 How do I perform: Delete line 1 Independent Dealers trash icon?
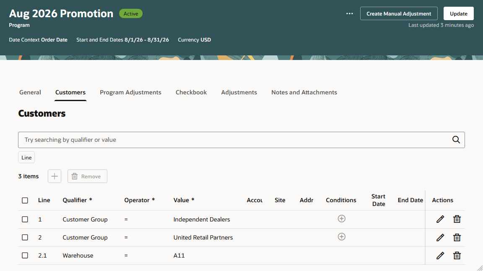click(457, 219)
